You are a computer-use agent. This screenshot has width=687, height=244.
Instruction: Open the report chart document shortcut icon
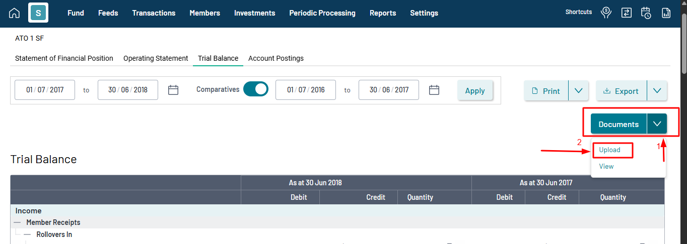tap(666, 13)
